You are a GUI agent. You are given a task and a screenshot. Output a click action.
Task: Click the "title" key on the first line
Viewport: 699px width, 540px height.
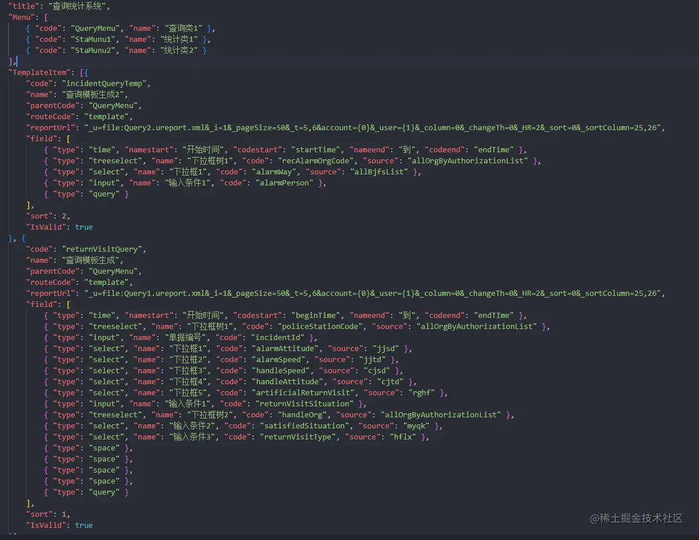coord(24,6)
